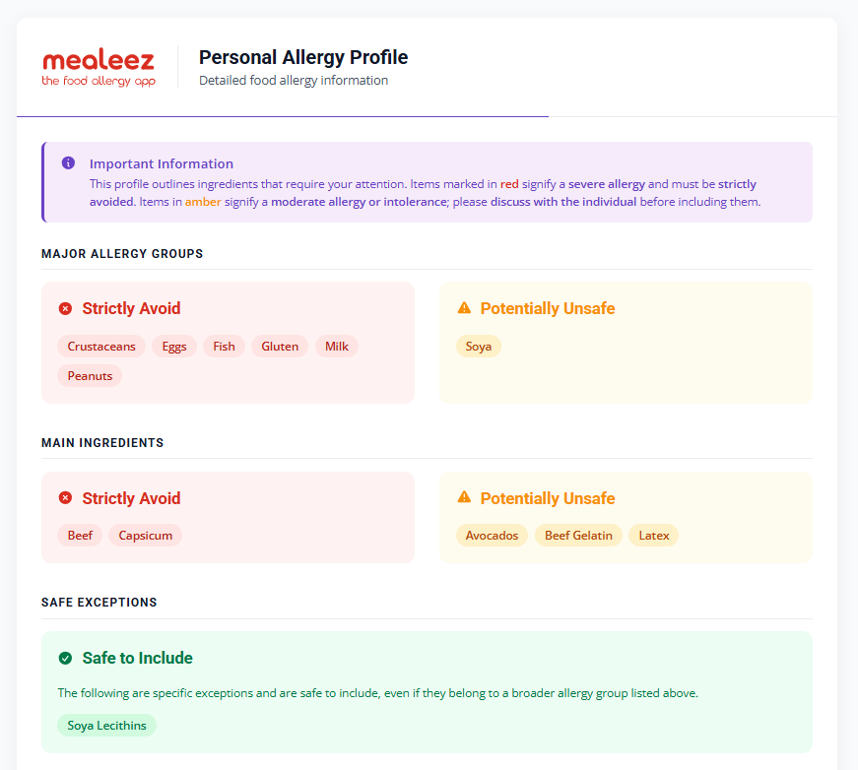This screenshot has width=858, height=770.
Task: Select the Beef ingredient tag
Action: point(80,536)
